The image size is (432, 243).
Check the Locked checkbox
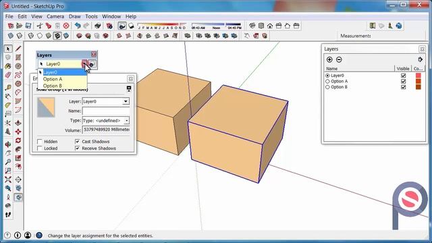pyautogui.click(x=39, y=148)
